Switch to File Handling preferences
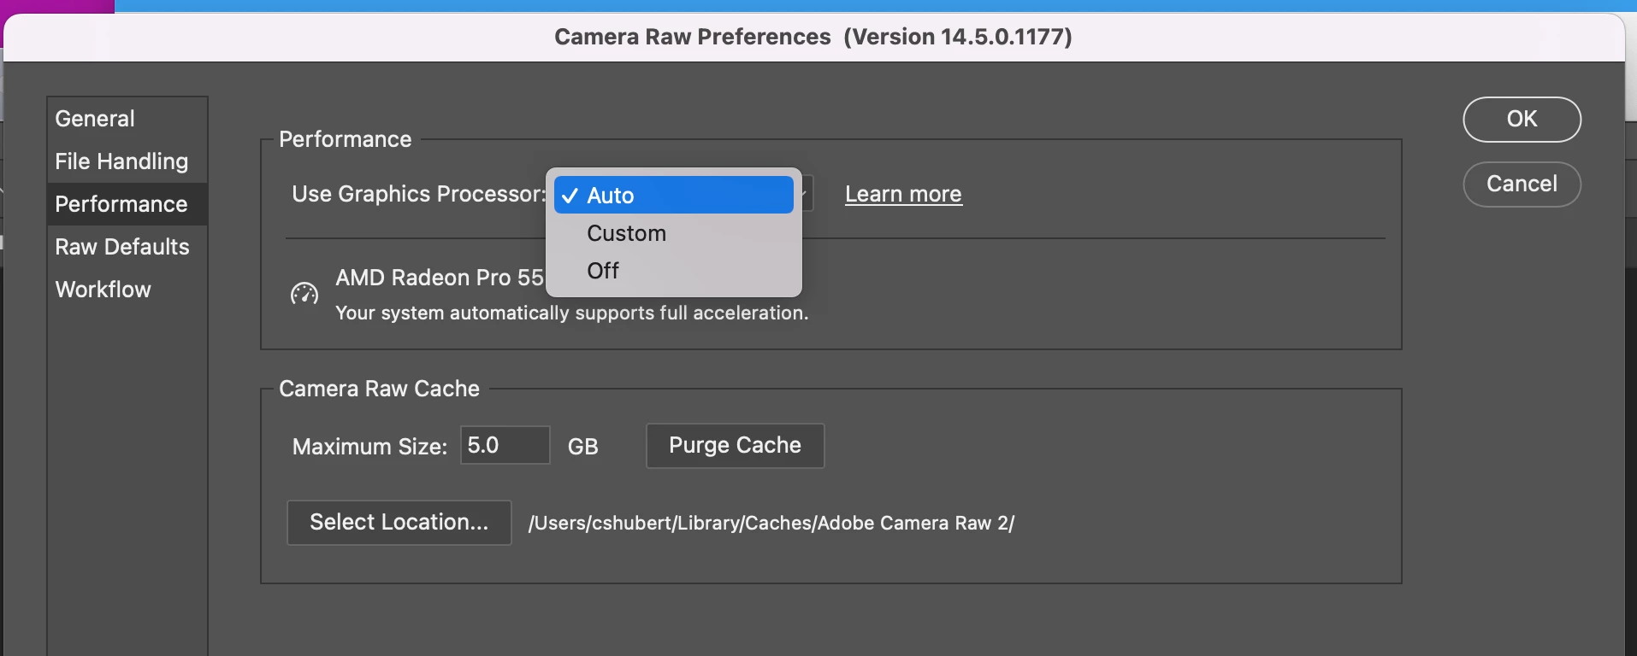 (121, 161)
